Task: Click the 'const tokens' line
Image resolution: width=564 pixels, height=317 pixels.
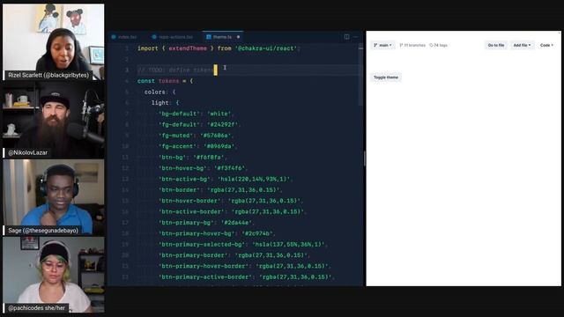Action: pyautogui.click(x=165, y=81)
